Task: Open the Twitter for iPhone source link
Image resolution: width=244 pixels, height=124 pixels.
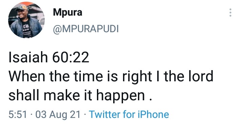Action: [129, 115]
